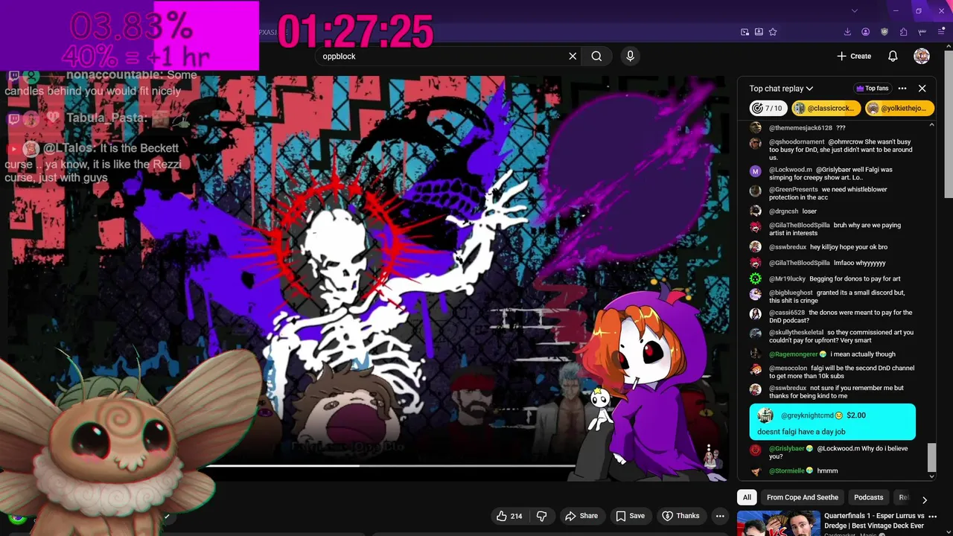Click browser install app icon
Viewport: 953px width, 536px height.
pos(759,32)
